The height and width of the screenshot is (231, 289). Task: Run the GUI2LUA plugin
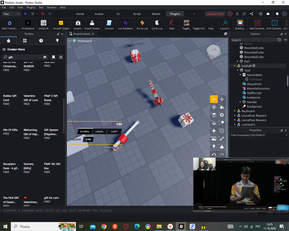coord(43,25)
